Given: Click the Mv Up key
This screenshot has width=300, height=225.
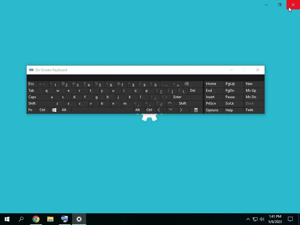Looking at the screenshot, I should [254, 91].
